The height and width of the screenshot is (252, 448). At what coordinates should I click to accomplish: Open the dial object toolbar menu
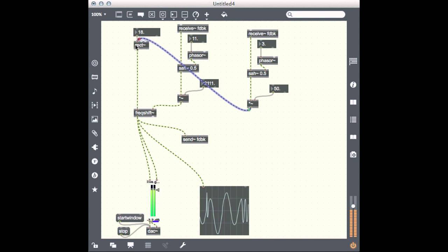196,14
